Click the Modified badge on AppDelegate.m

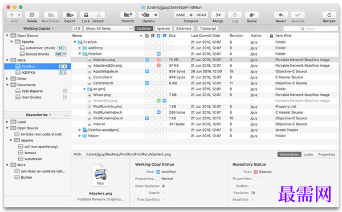coord(147,71)
